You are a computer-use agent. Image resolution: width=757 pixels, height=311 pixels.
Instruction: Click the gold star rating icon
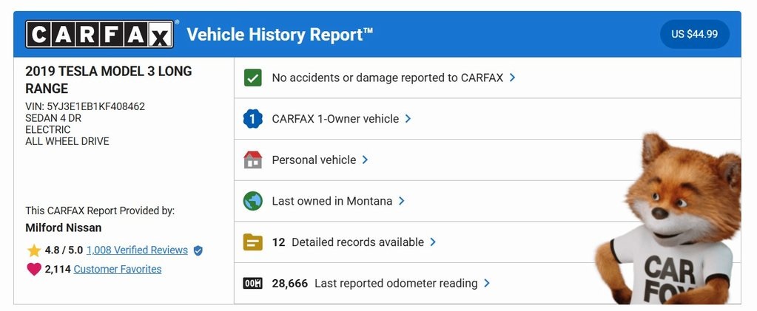tap(34, 250)
